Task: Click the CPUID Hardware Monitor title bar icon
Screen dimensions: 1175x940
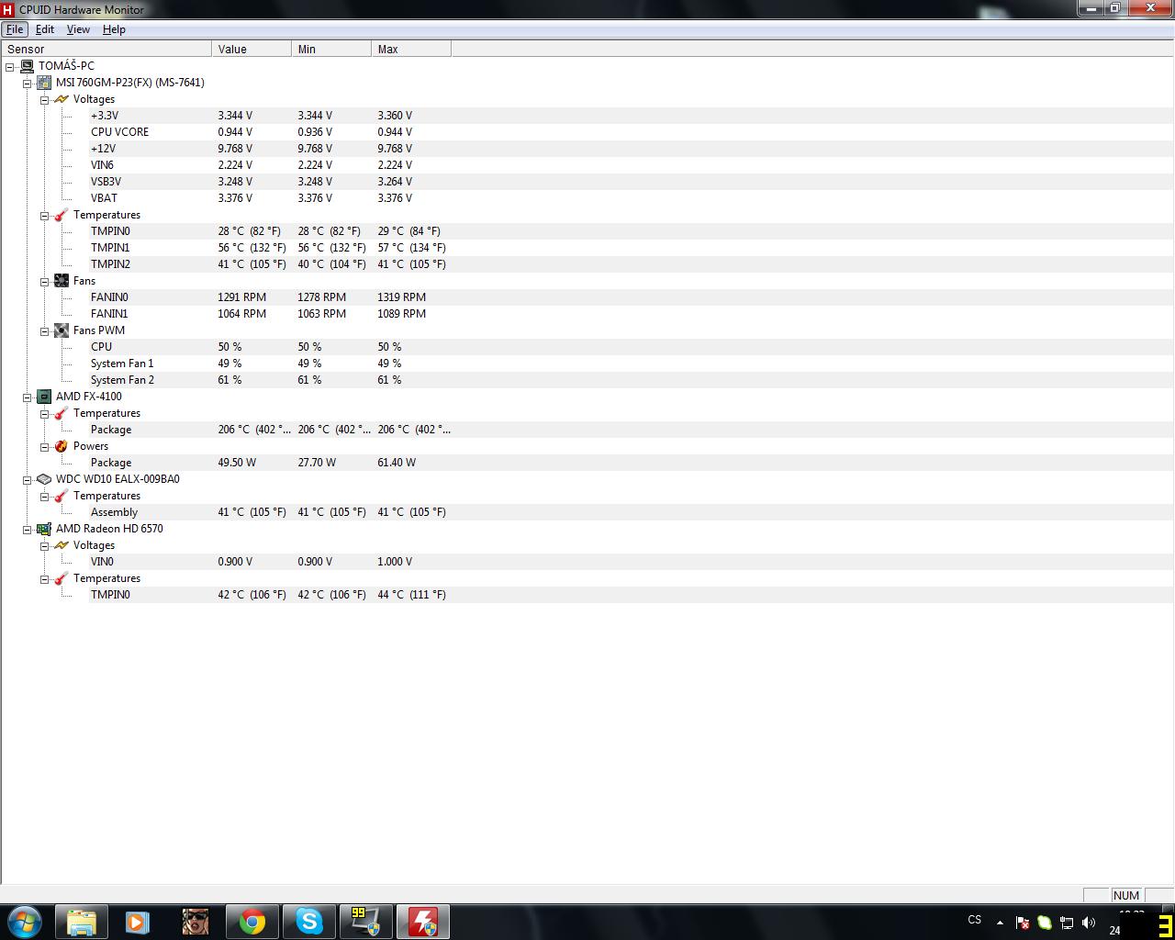Action: (x=8, y=9)
